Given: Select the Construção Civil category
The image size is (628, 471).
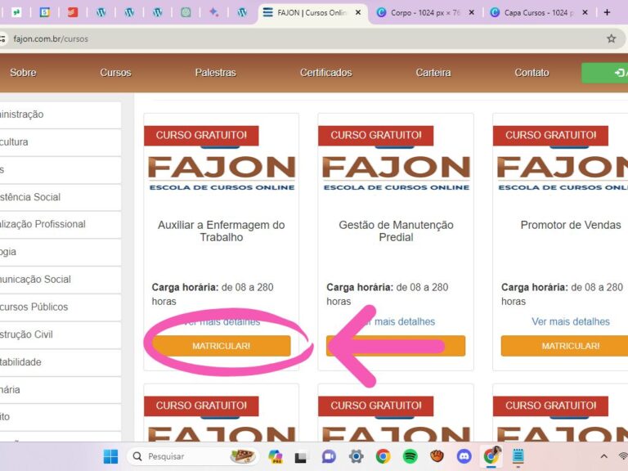Looking at the screenshot, I should tap(60, 334).
